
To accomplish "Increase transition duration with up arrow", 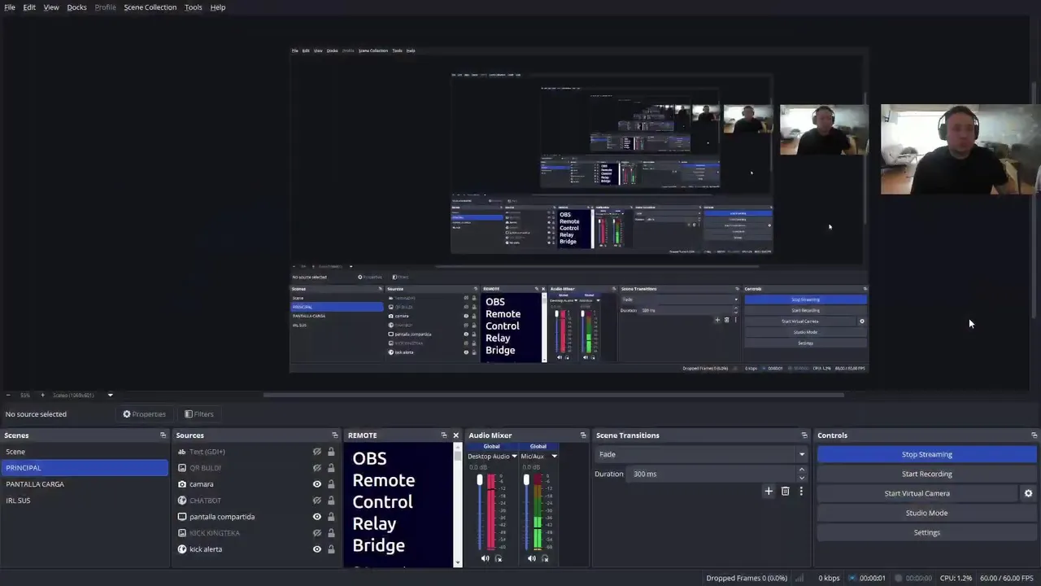I will (802, 470).
